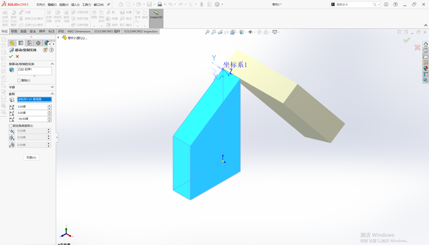Open the Print dropdown arrow
Screen dimensions: 429x245
click(x=165, y=4)
